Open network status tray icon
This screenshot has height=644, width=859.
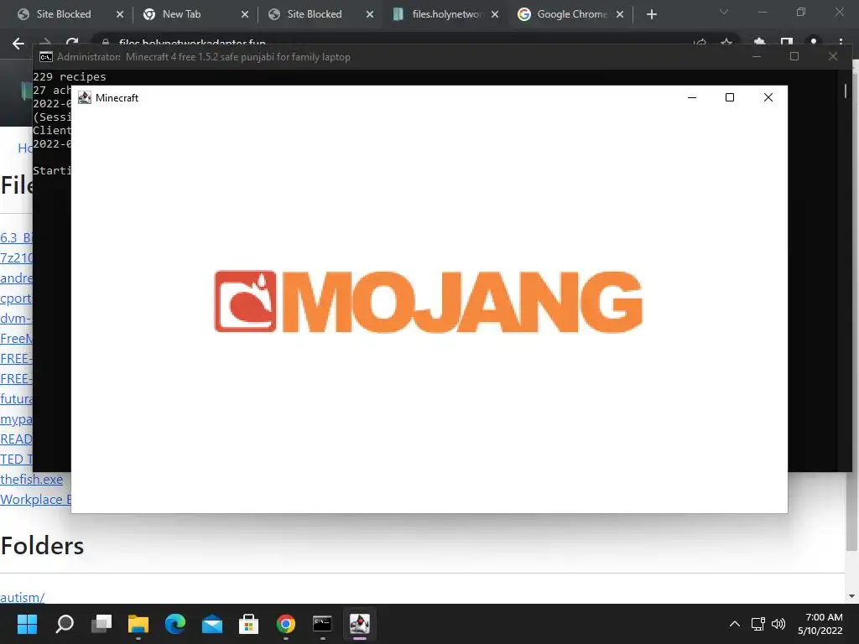(758, 624)
